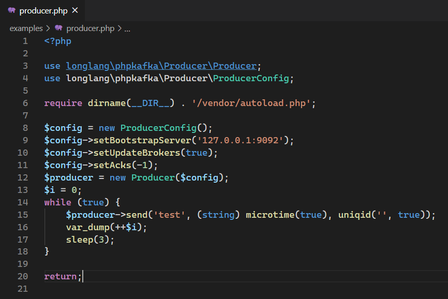
Task: Click the sleep(3) call
Action: 88,240
